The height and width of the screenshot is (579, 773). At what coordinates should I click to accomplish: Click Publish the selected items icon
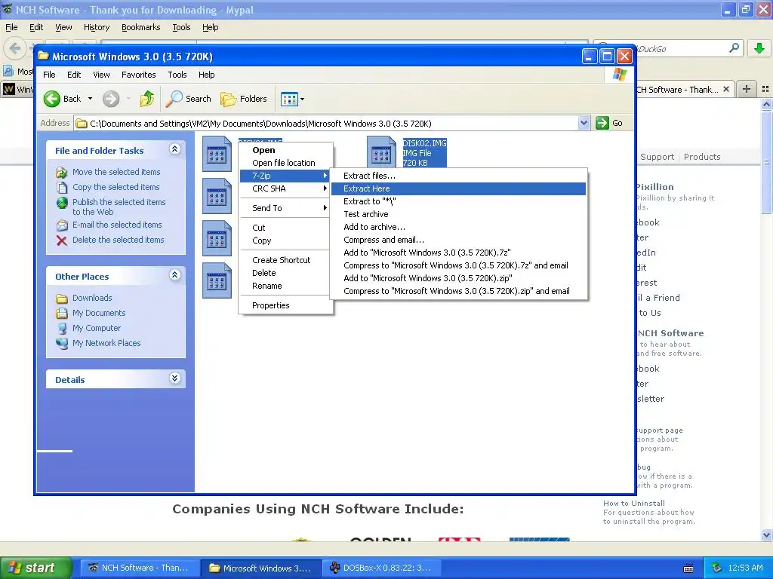[x=62, y=203]
